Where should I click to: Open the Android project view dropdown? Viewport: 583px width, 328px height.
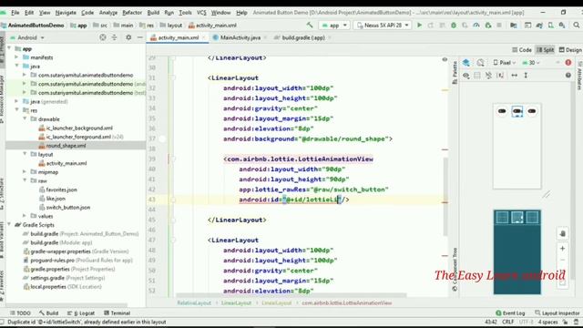point(27,37)
